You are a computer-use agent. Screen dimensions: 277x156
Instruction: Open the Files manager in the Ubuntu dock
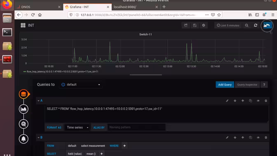tap(7, 18)
